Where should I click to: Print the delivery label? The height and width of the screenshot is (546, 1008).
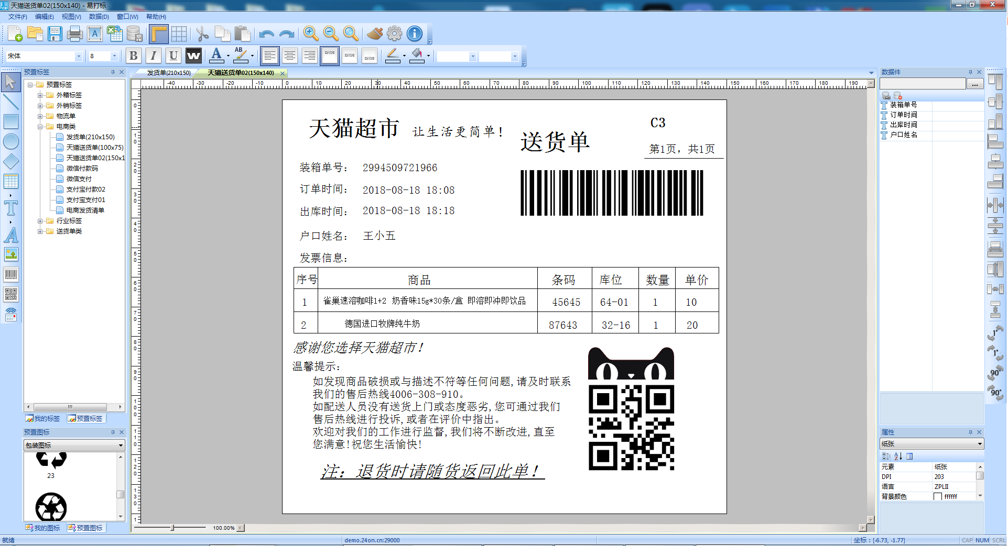[x=75, y=34]
